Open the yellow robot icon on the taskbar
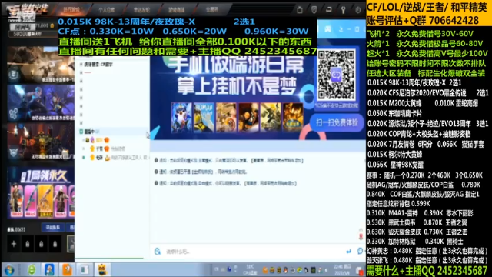 point(102,270)
